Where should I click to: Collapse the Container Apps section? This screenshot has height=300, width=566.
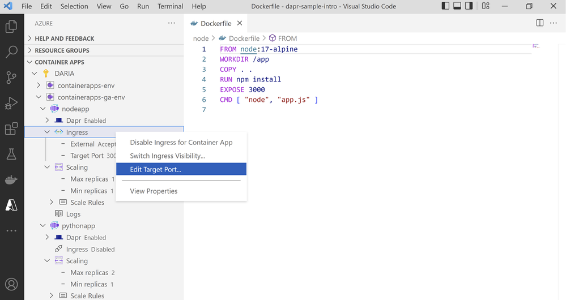pos(30,62)
